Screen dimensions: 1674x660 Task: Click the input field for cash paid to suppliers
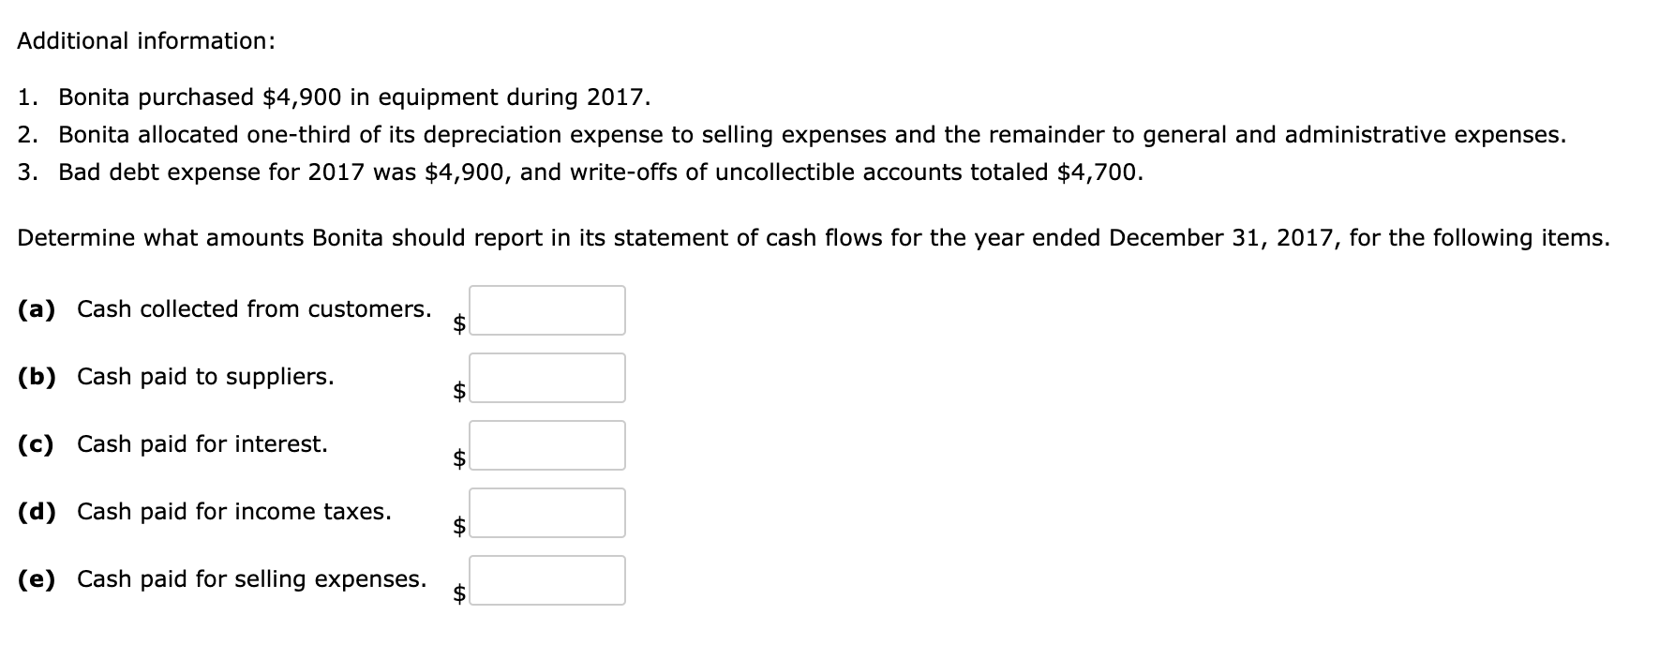(x=547, y=377)
